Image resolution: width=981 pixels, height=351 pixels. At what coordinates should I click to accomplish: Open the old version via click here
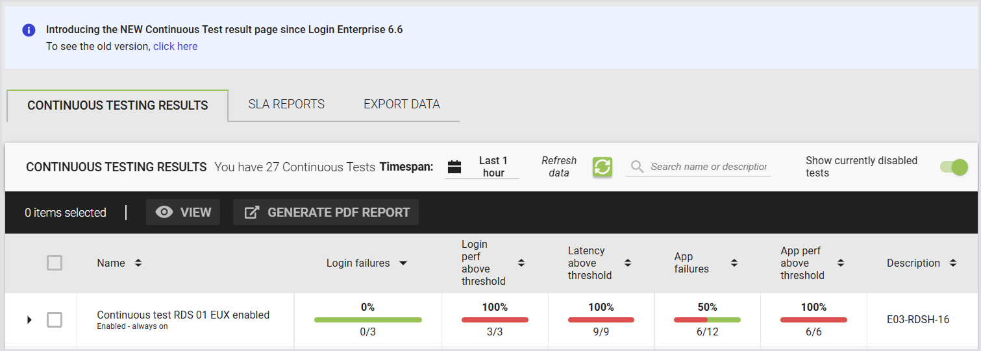tap(175, 46)
